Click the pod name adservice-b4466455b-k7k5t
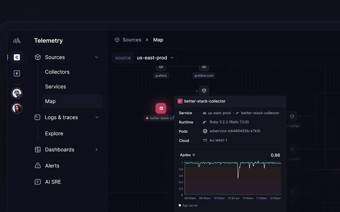 [x=235, y=131]
